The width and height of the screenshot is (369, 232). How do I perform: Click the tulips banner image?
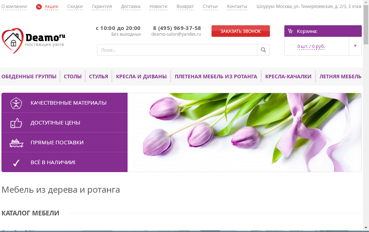[245, 132]
